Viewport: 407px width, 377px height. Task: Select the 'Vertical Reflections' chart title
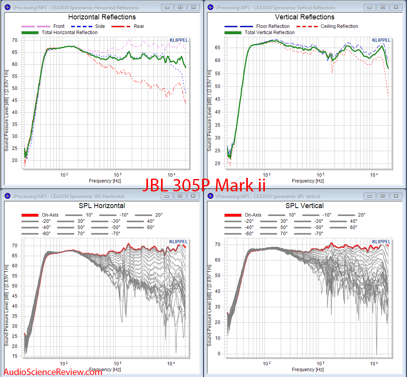click(x=305, y=17)
